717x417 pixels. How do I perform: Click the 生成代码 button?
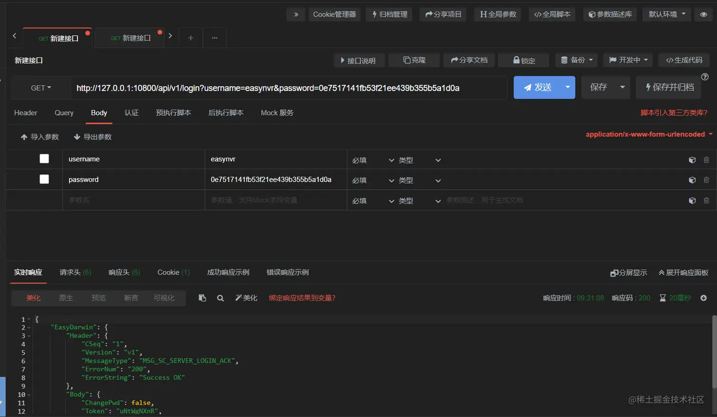pos(684,60)
